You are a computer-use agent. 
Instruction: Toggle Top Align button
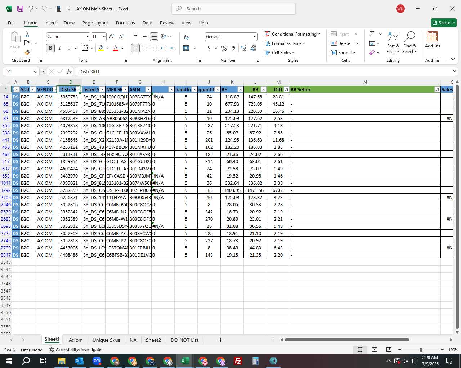click(x=135, y=37)
